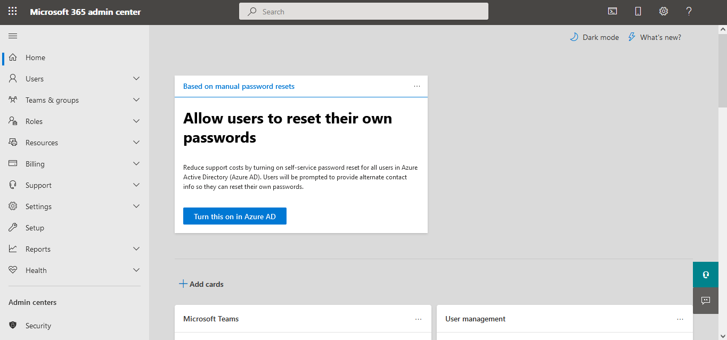The image size is (727, 340).
Task: Open the gray feedback chat button
Action: coord(706,300)
